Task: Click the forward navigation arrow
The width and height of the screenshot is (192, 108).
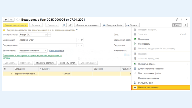Action: tap(11, 20)
